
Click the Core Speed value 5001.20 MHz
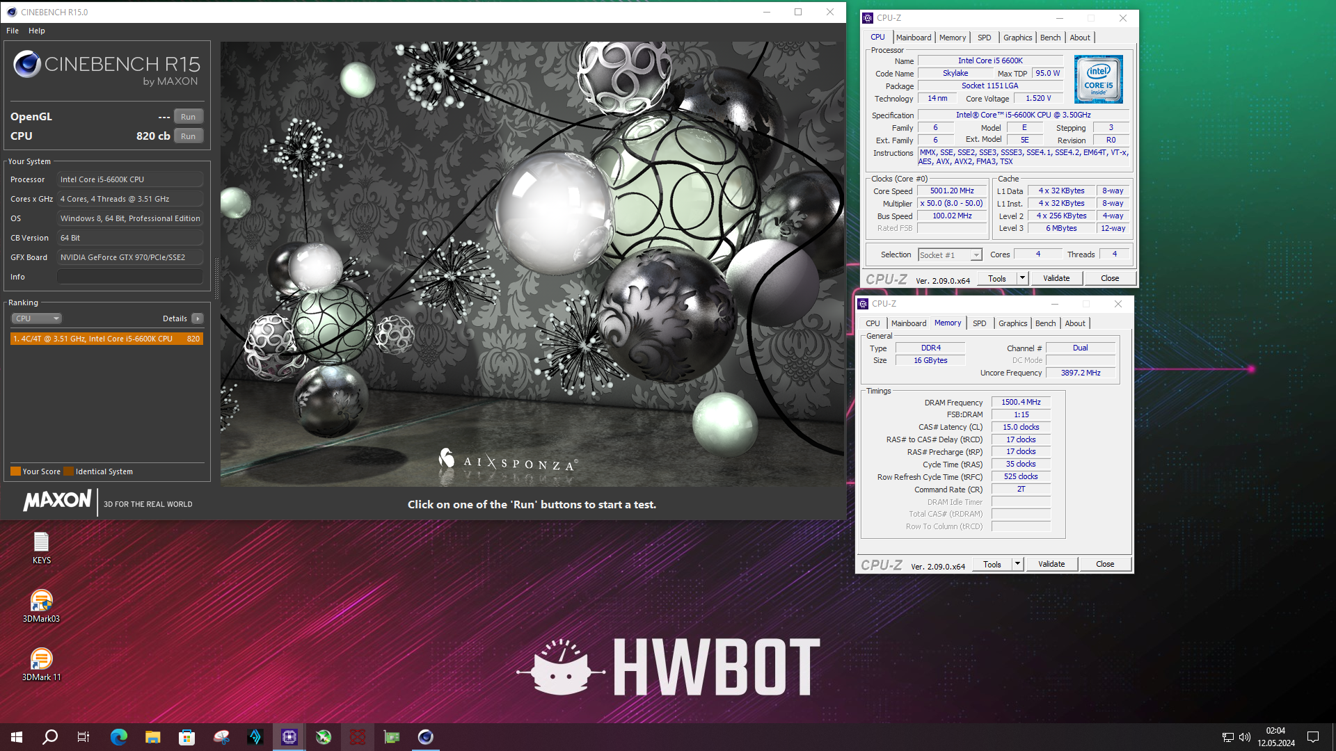click(x=952, y=191)
